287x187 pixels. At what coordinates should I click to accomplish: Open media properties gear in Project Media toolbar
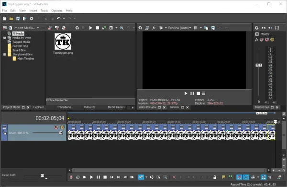[x=77, y=28]
